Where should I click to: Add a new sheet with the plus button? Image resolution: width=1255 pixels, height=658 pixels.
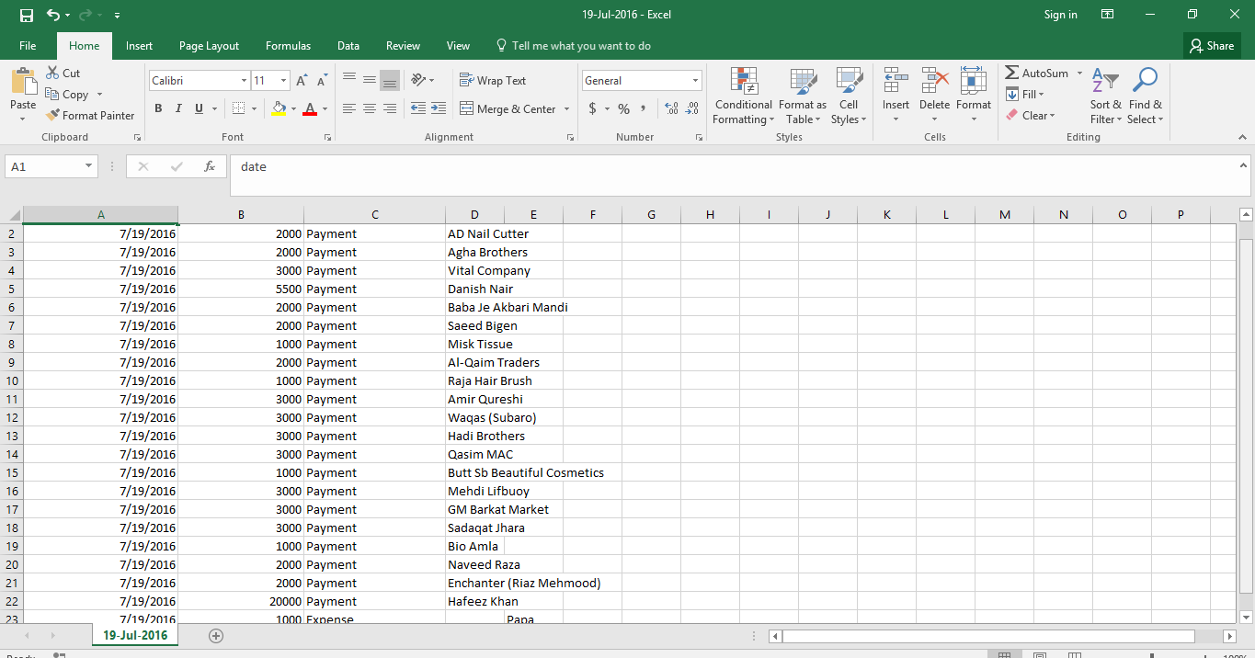click(x=216, y=635)
